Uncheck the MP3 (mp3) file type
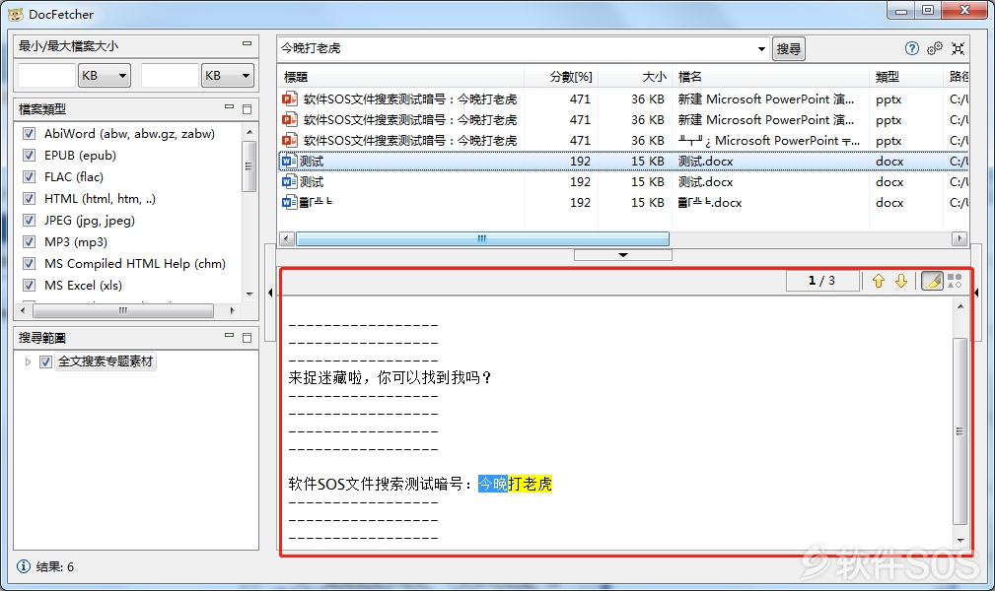The image size is (995, 591). 30,242
